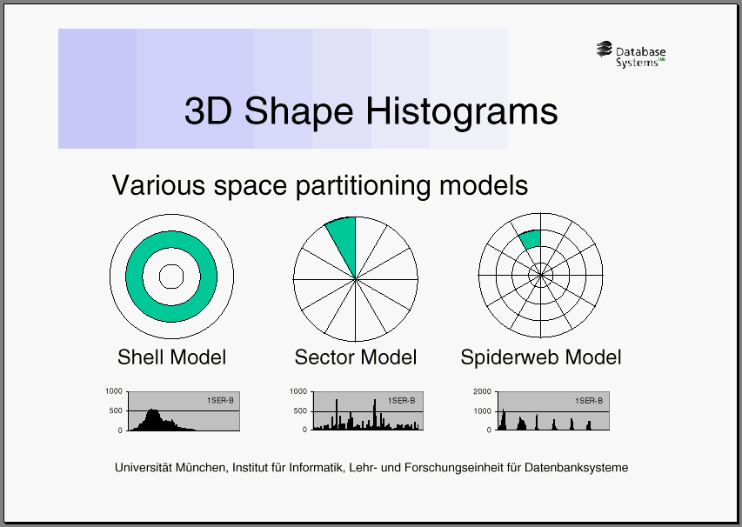Click the histogram chart under Shell Model
This screenshot has width=742, height=527.
(173, 410)
